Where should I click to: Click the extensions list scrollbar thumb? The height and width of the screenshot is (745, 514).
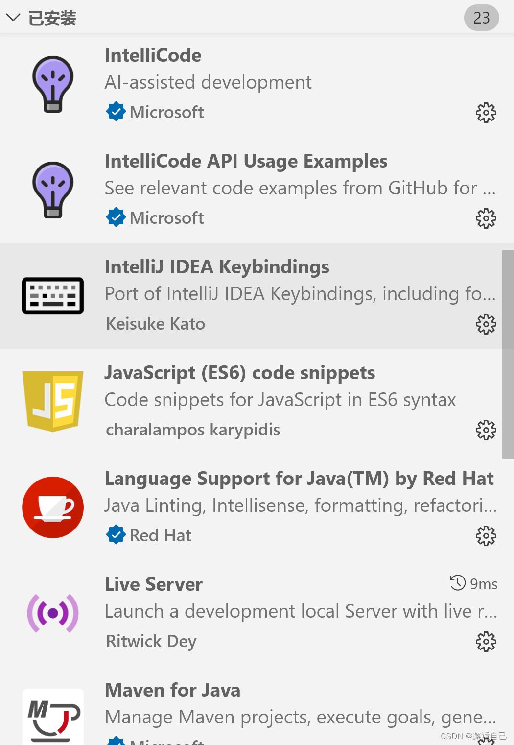508,355
